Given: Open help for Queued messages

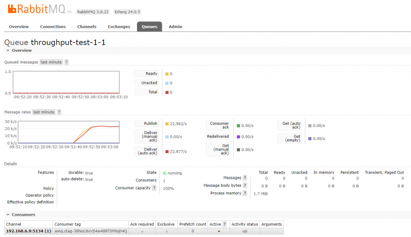Looking at the screenshot, I should point(66,62).
